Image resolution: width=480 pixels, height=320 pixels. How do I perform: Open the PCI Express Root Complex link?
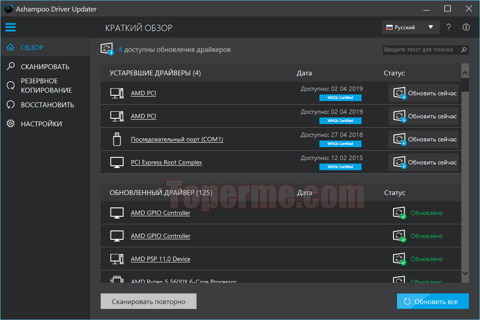click(x=166, y=163)
